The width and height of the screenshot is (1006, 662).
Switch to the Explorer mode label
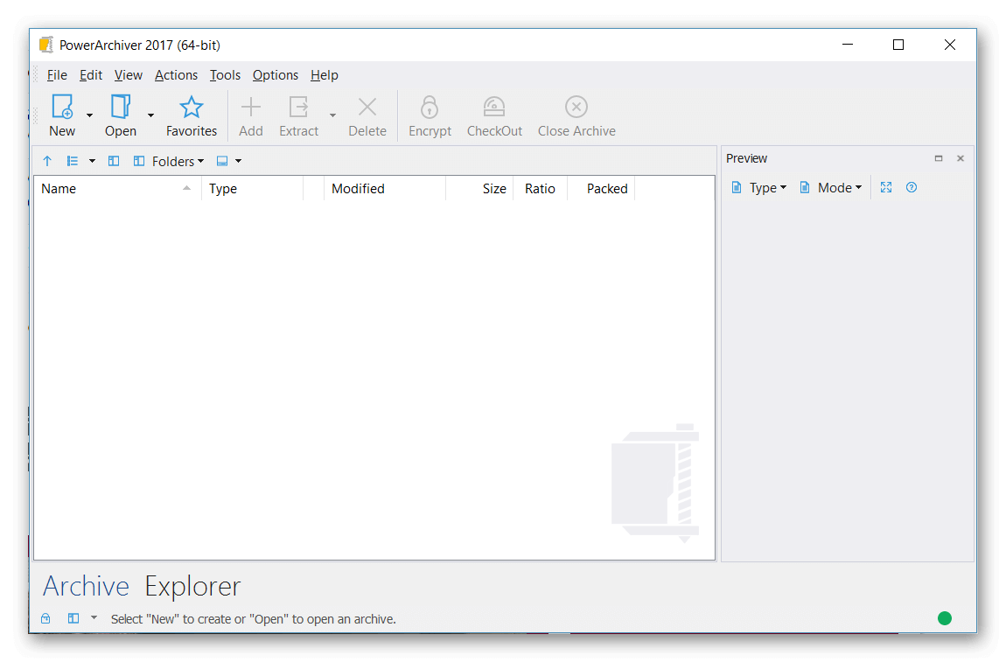click(192, 586)
